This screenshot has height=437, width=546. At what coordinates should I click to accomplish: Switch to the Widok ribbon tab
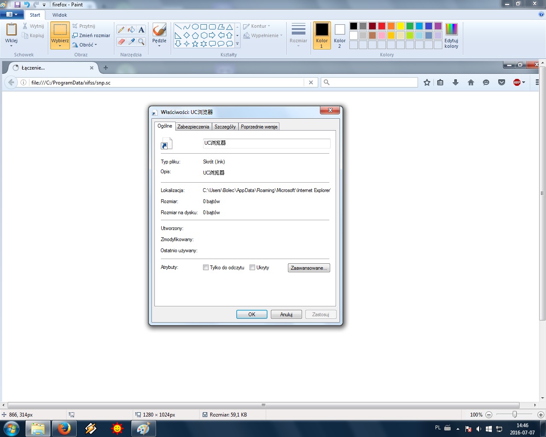click(x=60, y=15)
